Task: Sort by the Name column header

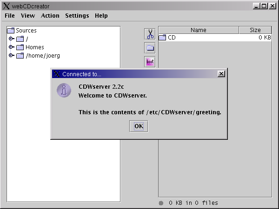Action: 199,30
